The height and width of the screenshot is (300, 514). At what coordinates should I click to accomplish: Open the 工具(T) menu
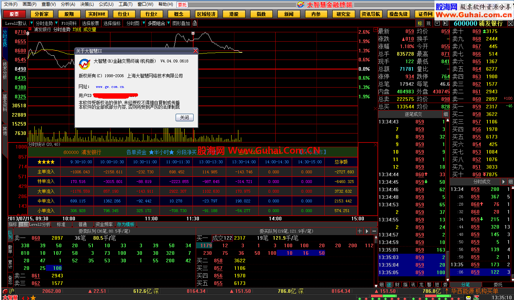126,4
